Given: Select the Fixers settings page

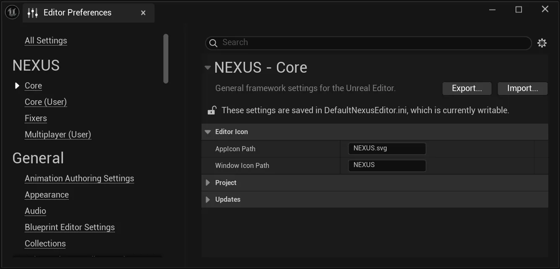Looking at the screenshot, I should tap(36, 118).
